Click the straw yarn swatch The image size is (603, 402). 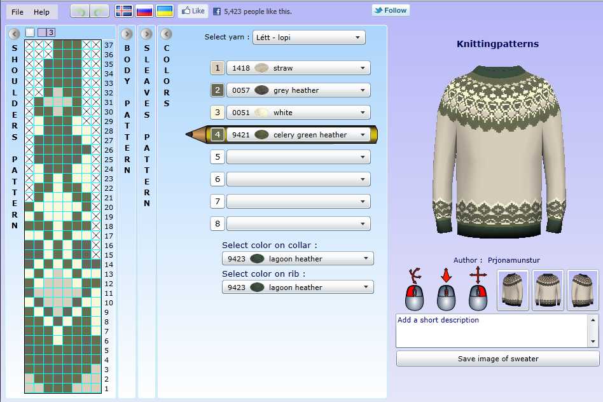(x=261, y=68)
